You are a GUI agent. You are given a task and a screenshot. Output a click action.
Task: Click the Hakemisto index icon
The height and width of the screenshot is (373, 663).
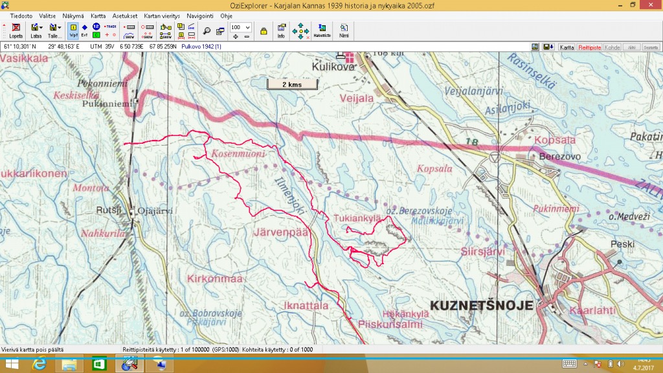(x=322, y=30)
